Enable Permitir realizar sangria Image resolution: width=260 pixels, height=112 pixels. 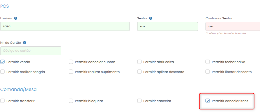coord(2,72)
